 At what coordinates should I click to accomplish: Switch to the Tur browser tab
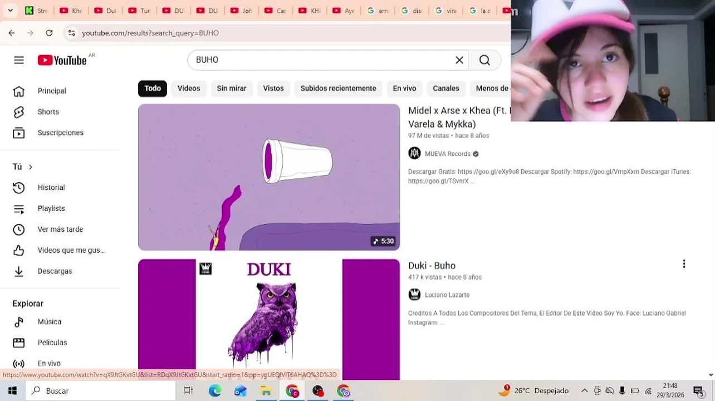click(x=139, y=11)
